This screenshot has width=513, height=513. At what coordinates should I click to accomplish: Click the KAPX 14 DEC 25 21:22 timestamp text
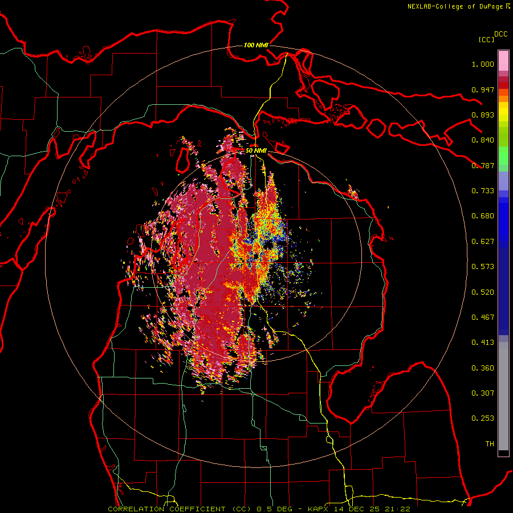tap(359, 509)
